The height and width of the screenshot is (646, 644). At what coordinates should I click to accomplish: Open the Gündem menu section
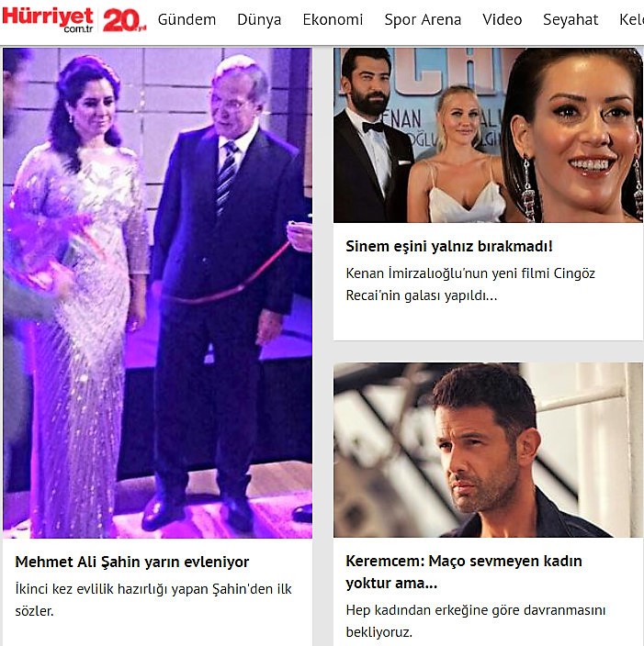click(x=186, y=19)
